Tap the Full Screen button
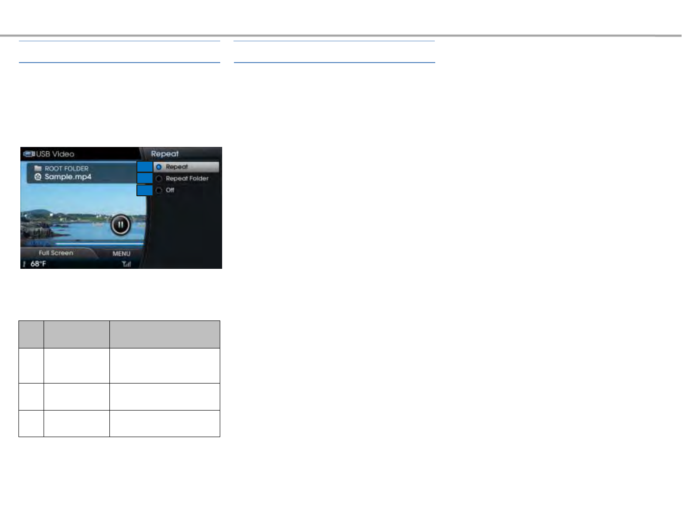The image size is (682, 512). tap(56, 253)
